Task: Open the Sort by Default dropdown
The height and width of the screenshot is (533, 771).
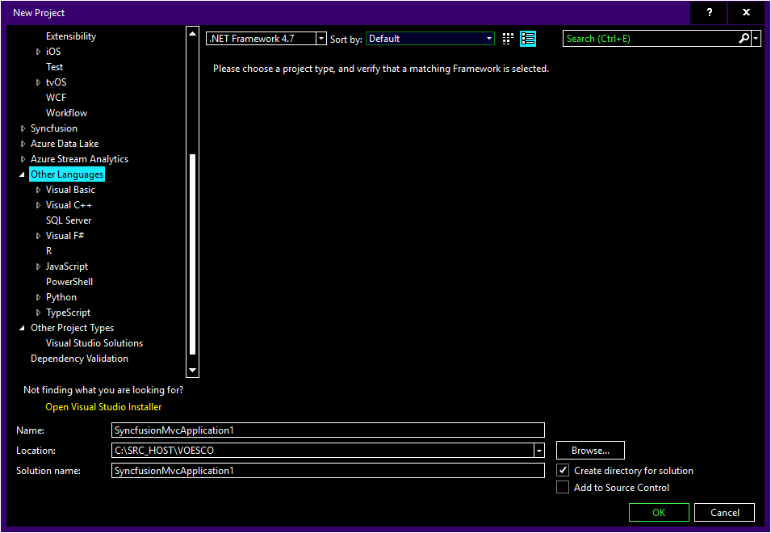Action: point(488,38)
